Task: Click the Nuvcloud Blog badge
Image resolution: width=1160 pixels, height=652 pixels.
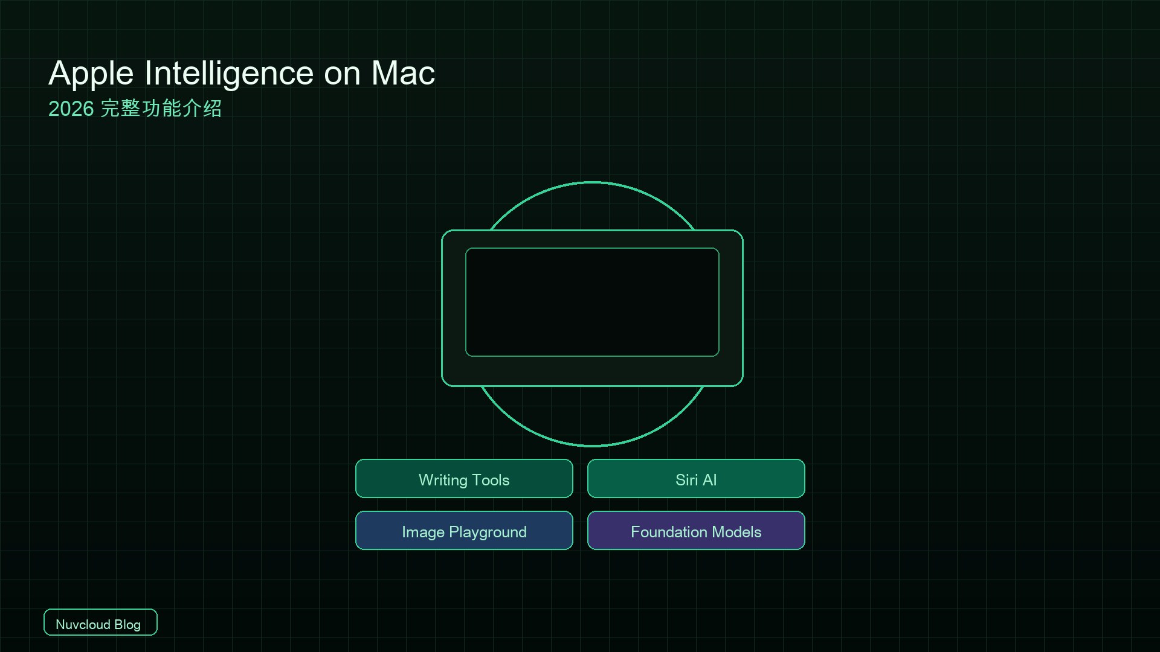Action: (100, 622)
